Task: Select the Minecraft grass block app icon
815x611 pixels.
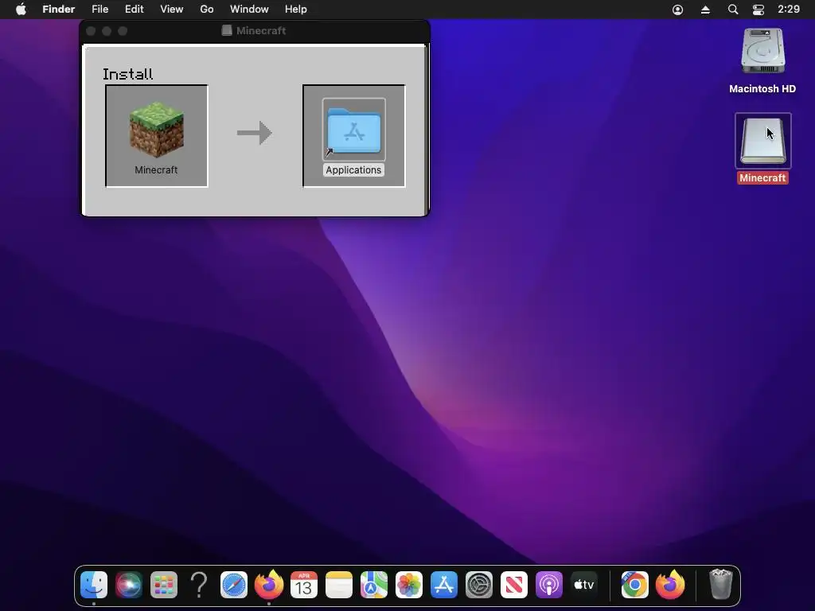Action: tap(157, 130)
